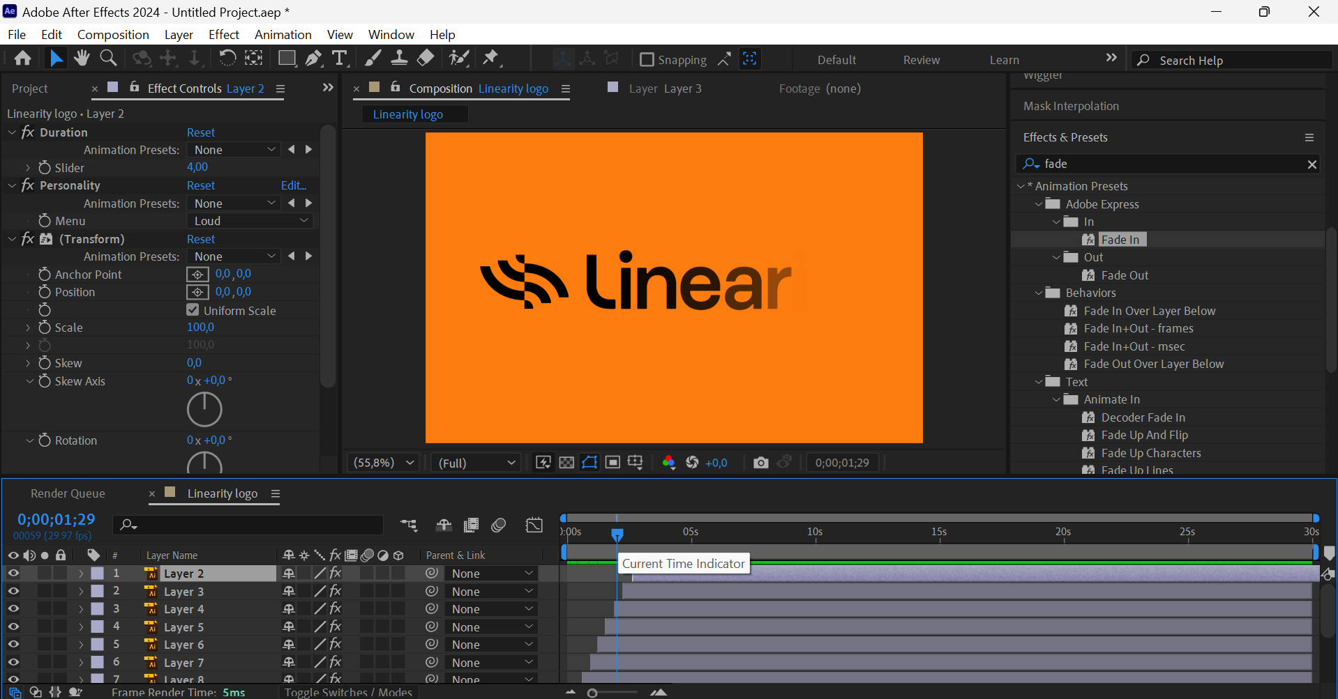Hide Layer 6 with eye toggle
This screenshot has height=699, width=1338.
[13, 644]
